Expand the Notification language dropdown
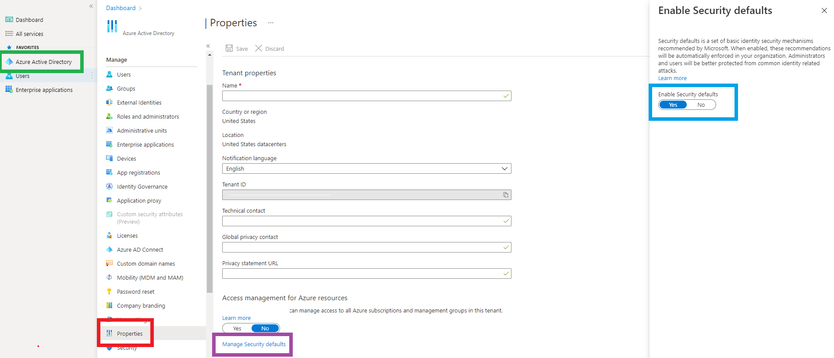Screen dimensions: 834x358 (504, 168)
